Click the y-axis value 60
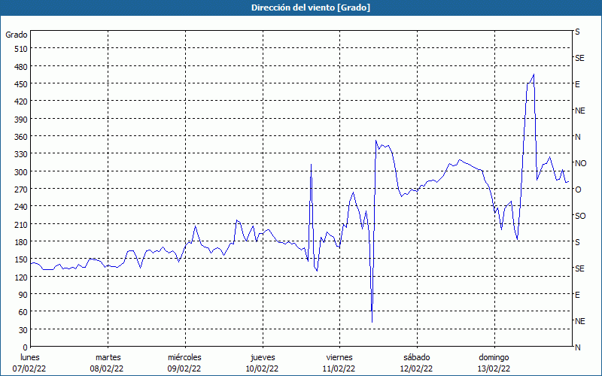The height and width of the screenshot is (376, 602). pyautogui.click(x=23, y=312)
